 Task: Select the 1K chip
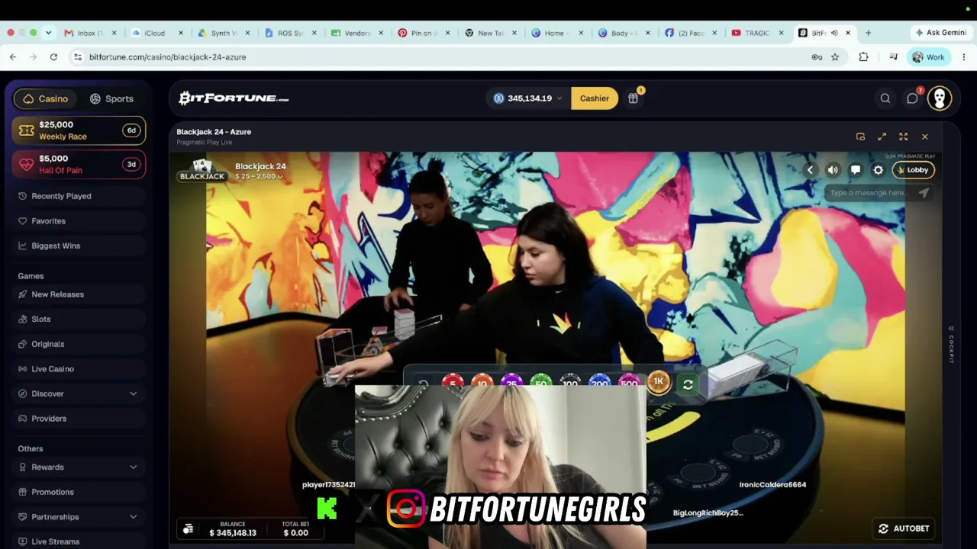(658, 382)
